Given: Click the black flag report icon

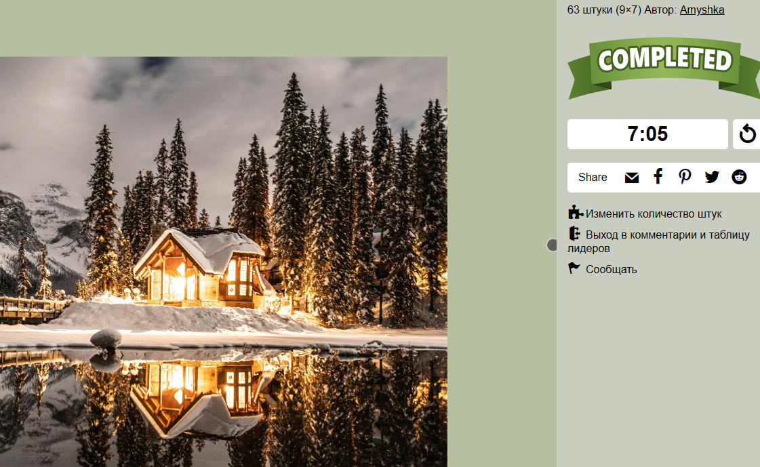Looking at the screenshot, I should coord(574,268).
